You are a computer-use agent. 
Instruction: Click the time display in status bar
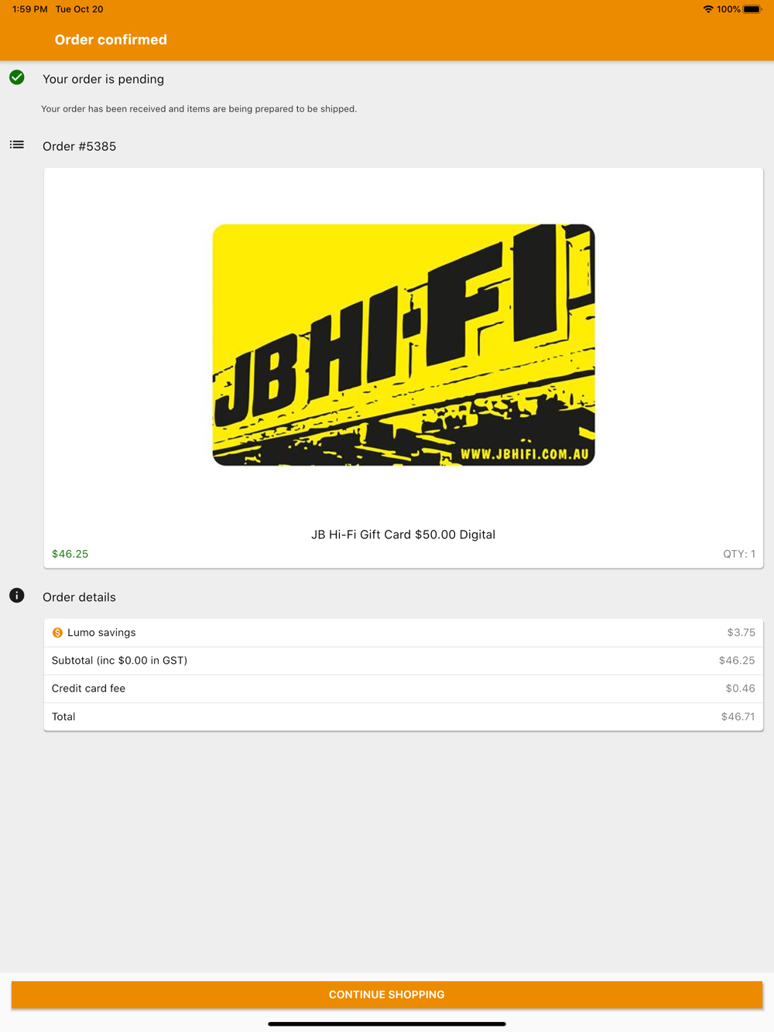click(30, 9)
